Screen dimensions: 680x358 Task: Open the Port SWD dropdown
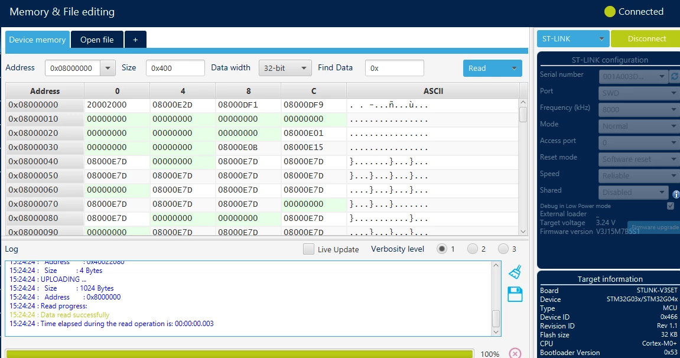[639, 93]
